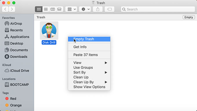Viewport: 197px width, 111px height.
Task: Click the Empty button in the Trash bar
Action: [x=189, y=17]
